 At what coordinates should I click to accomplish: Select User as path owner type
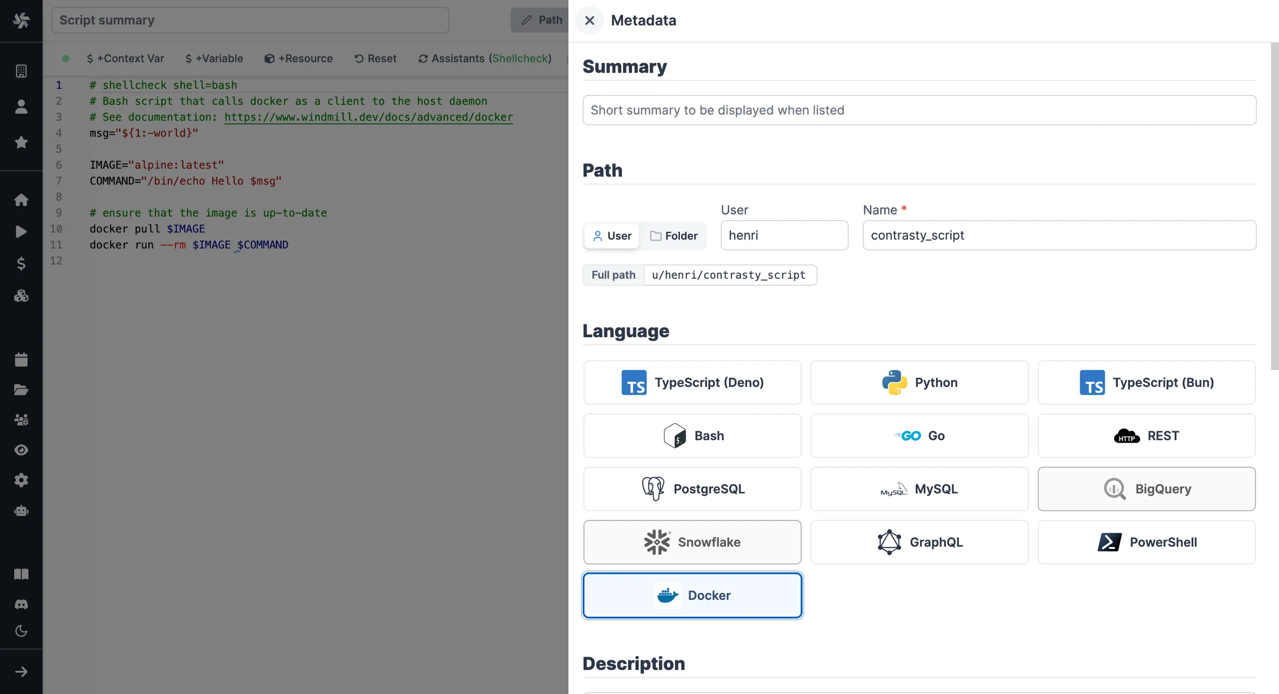click(612, 236)
